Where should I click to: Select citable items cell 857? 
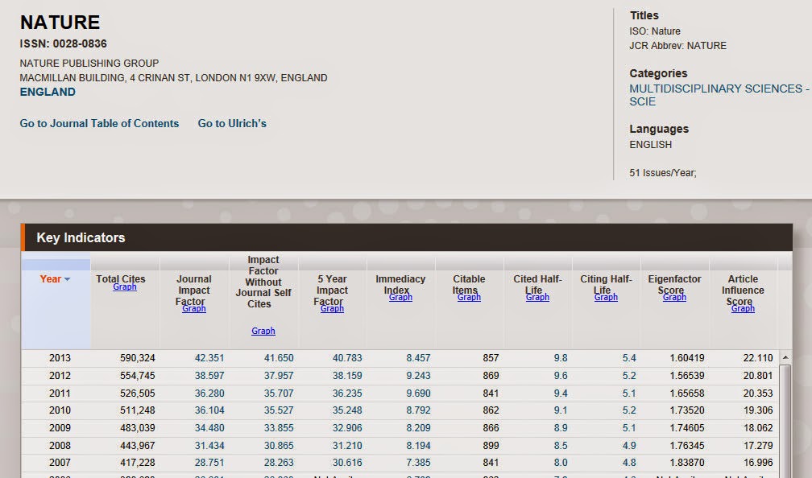point(491,358)
